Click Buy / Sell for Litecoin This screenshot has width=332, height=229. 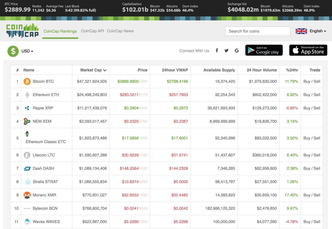point(312,155)
